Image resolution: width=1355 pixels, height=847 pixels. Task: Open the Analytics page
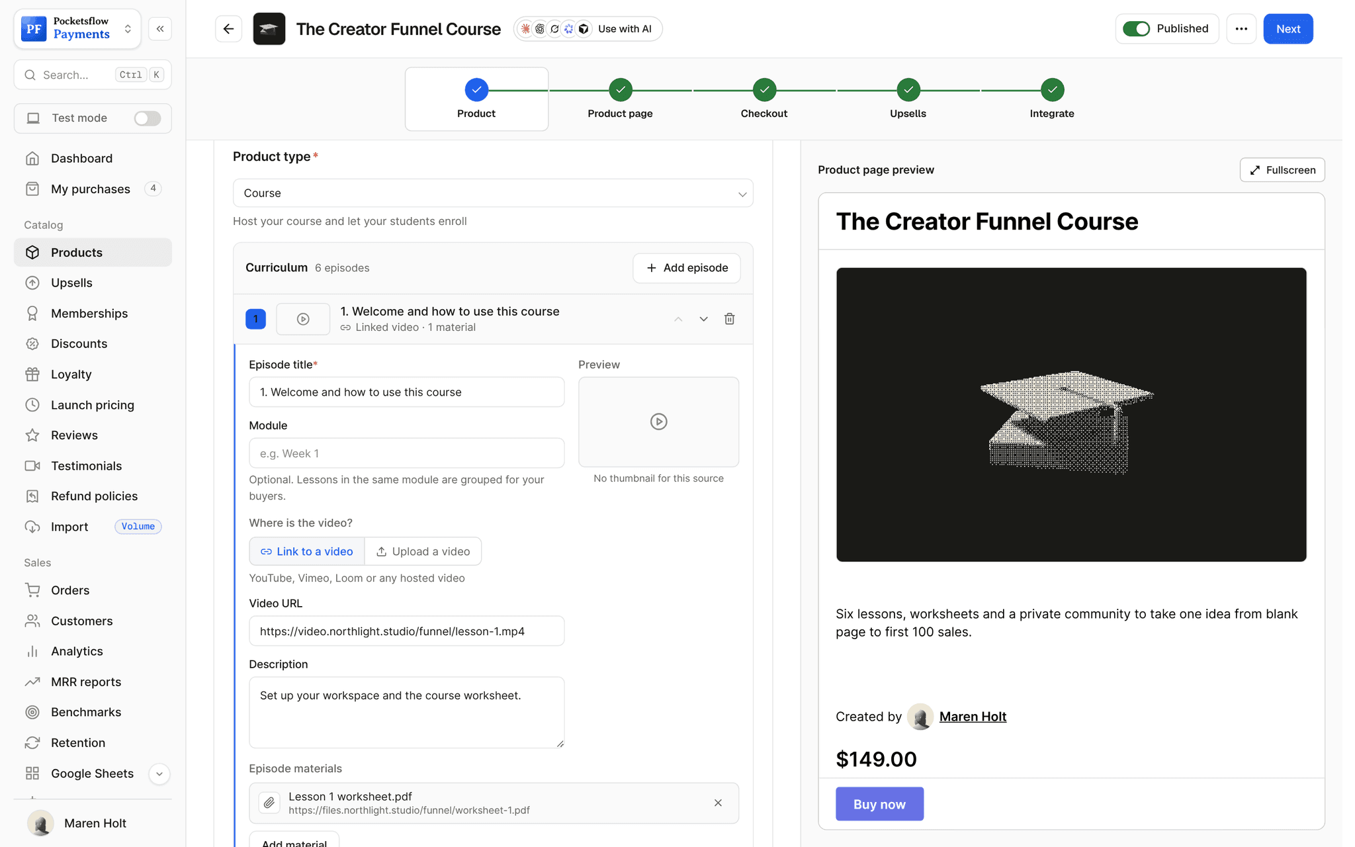click(x=93, y=651)
